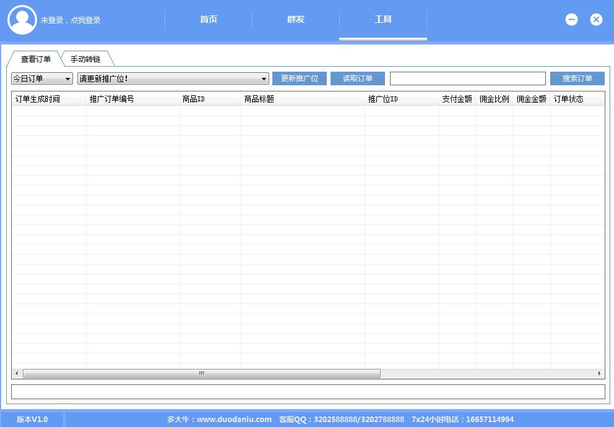Sort by 订单生成时间 column header
Image resolution: width=614 pixels, height=427 pixels.
coord(48,99)
